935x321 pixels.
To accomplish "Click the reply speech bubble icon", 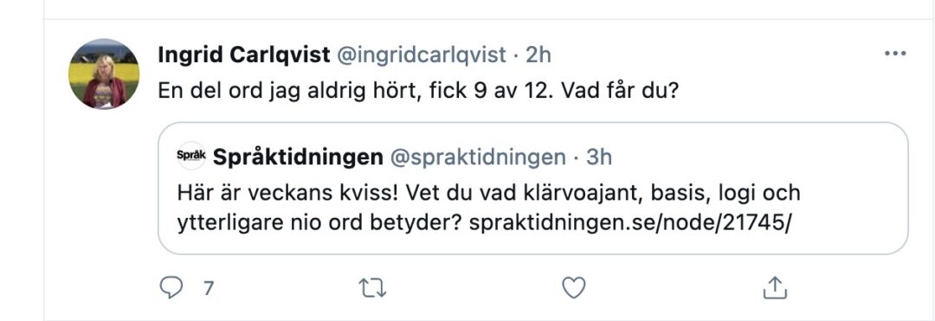I will click(171, 289).
